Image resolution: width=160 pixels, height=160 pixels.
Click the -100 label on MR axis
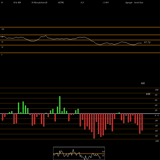[x=157, y=141]
